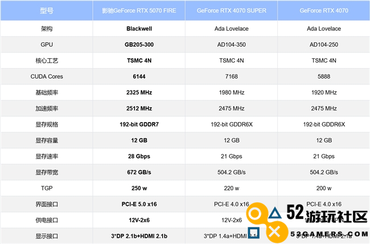Select the "AD104-350" cell
370x244 pixels.
[231, 44]
